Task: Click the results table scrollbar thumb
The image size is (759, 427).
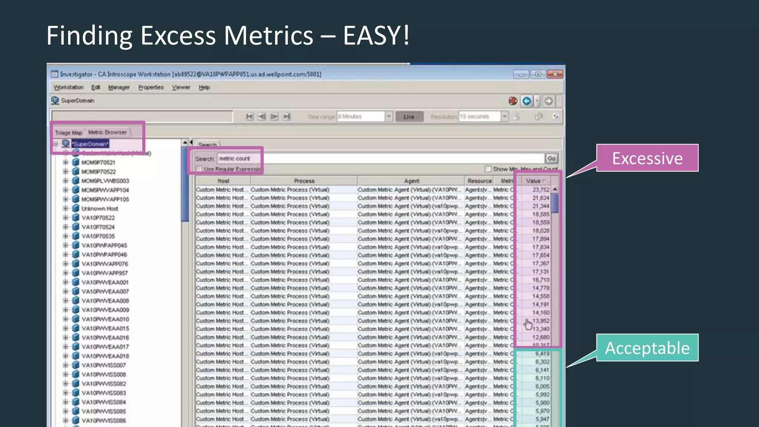Action: tap(555, 204)
